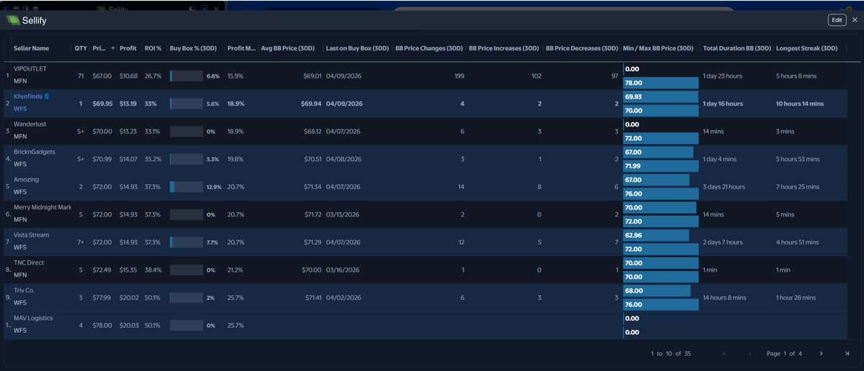Click the BB Price Decreases (30D) header

[582, 48]
